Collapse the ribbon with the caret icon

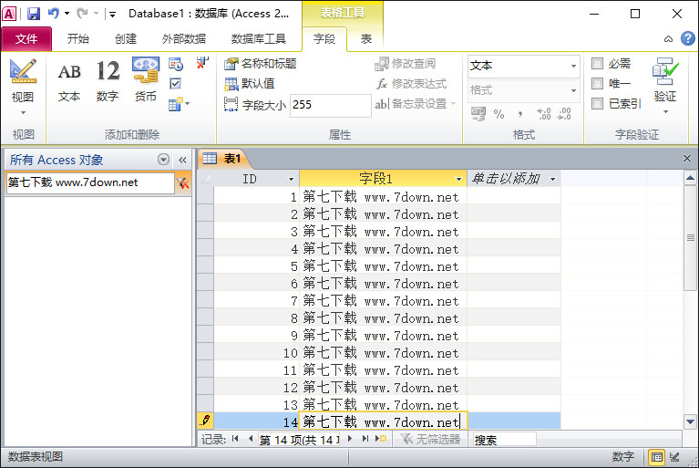668,39
